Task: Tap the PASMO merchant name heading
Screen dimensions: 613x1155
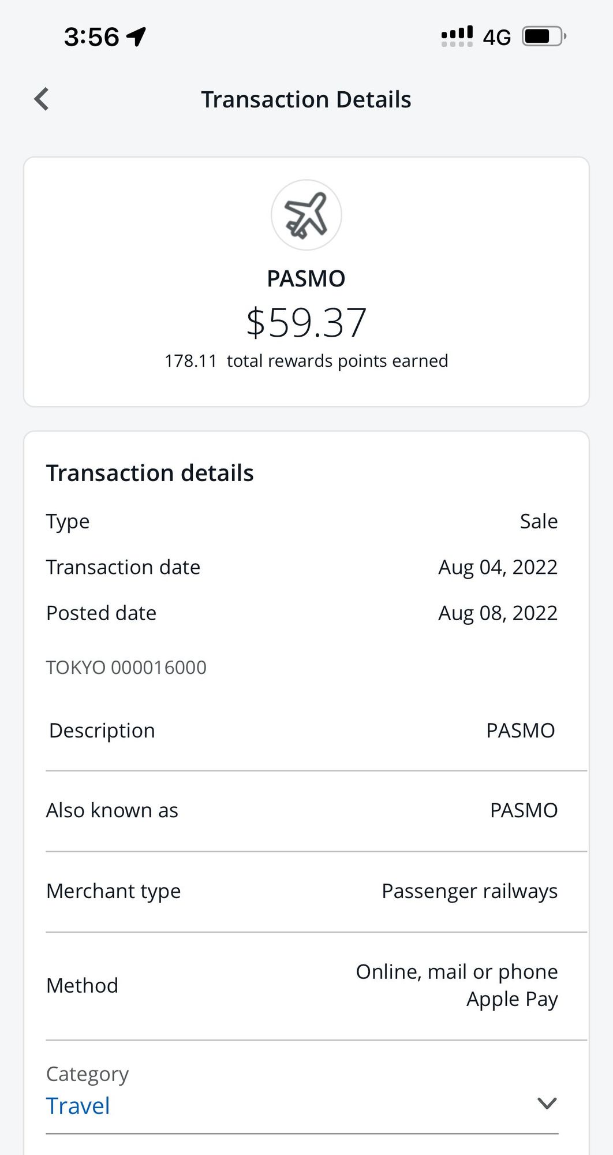Action: click(x=306, y=278)
